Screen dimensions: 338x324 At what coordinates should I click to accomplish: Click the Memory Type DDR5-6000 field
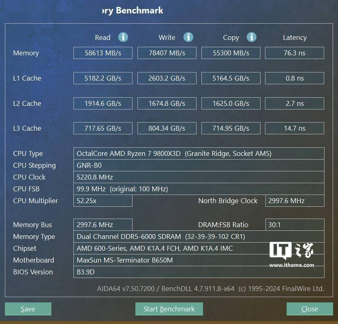[x=199, y=236]
